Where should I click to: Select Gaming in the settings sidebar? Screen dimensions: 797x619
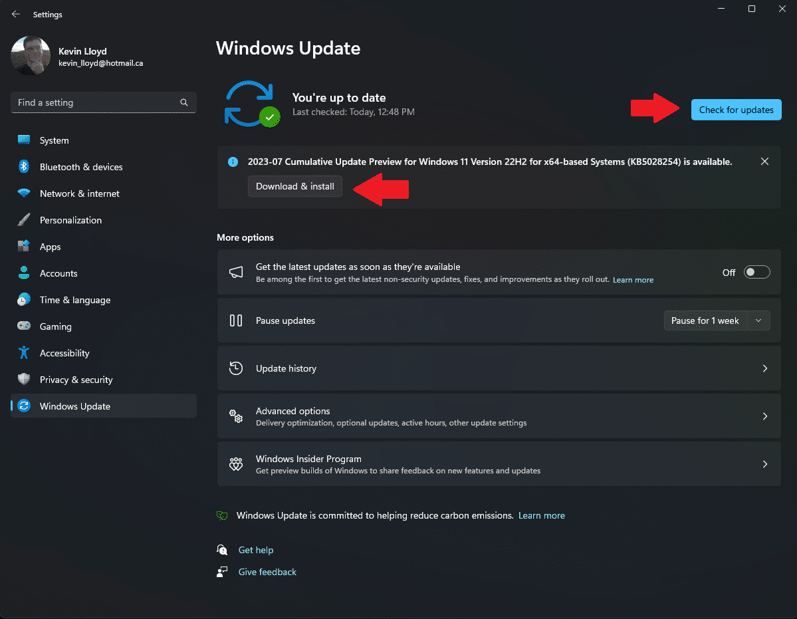click(x=24, y=326)
